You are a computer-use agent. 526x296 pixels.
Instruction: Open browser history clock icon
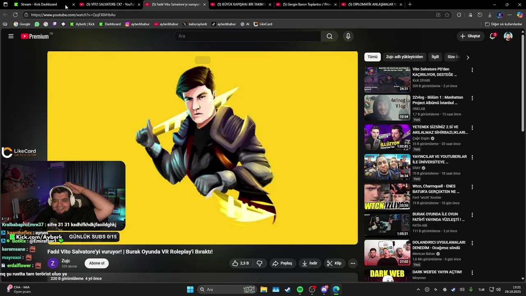point(480,15)
